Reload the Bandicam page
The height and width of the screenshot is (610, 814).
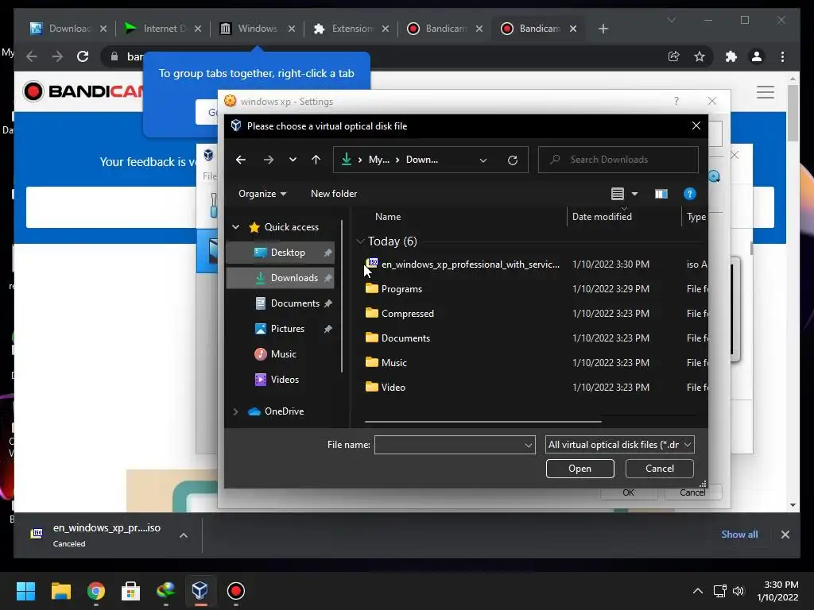tap(83, 56)
